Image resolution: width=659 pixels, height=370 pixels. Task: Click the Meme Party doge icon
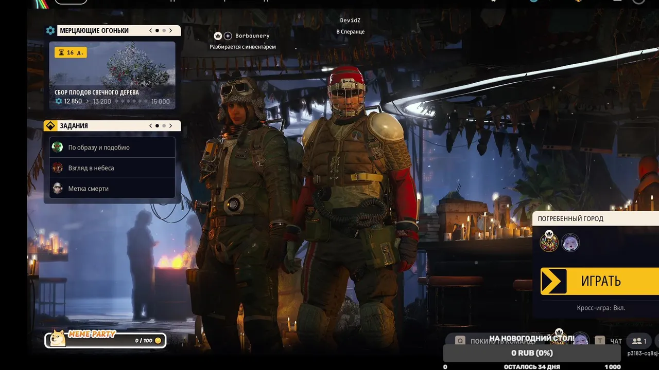coord(58,338)
